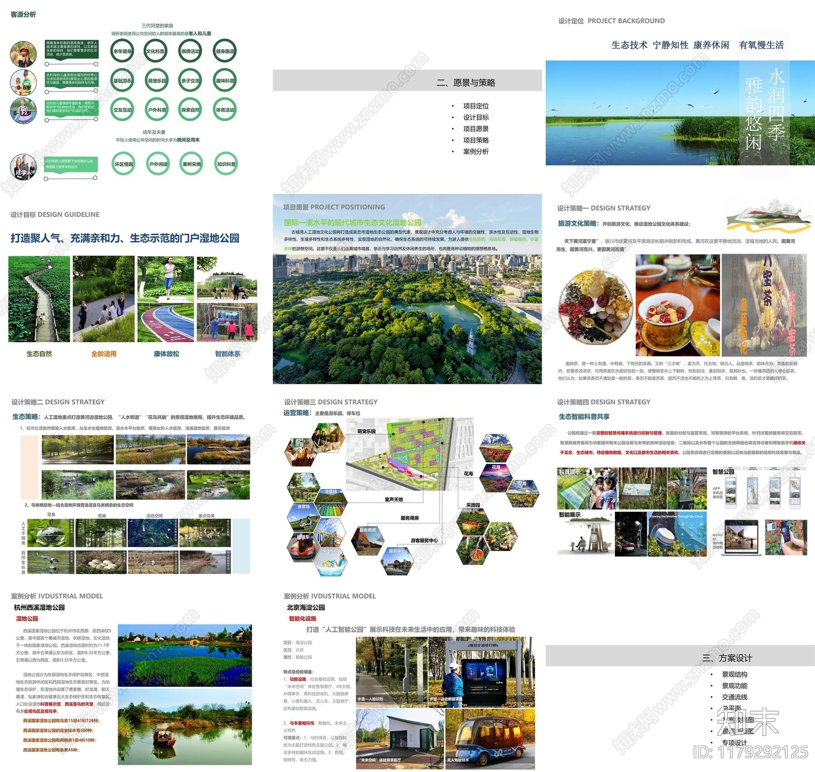
Task: Click the 老年健身 green circle
Action: [122, 51]
